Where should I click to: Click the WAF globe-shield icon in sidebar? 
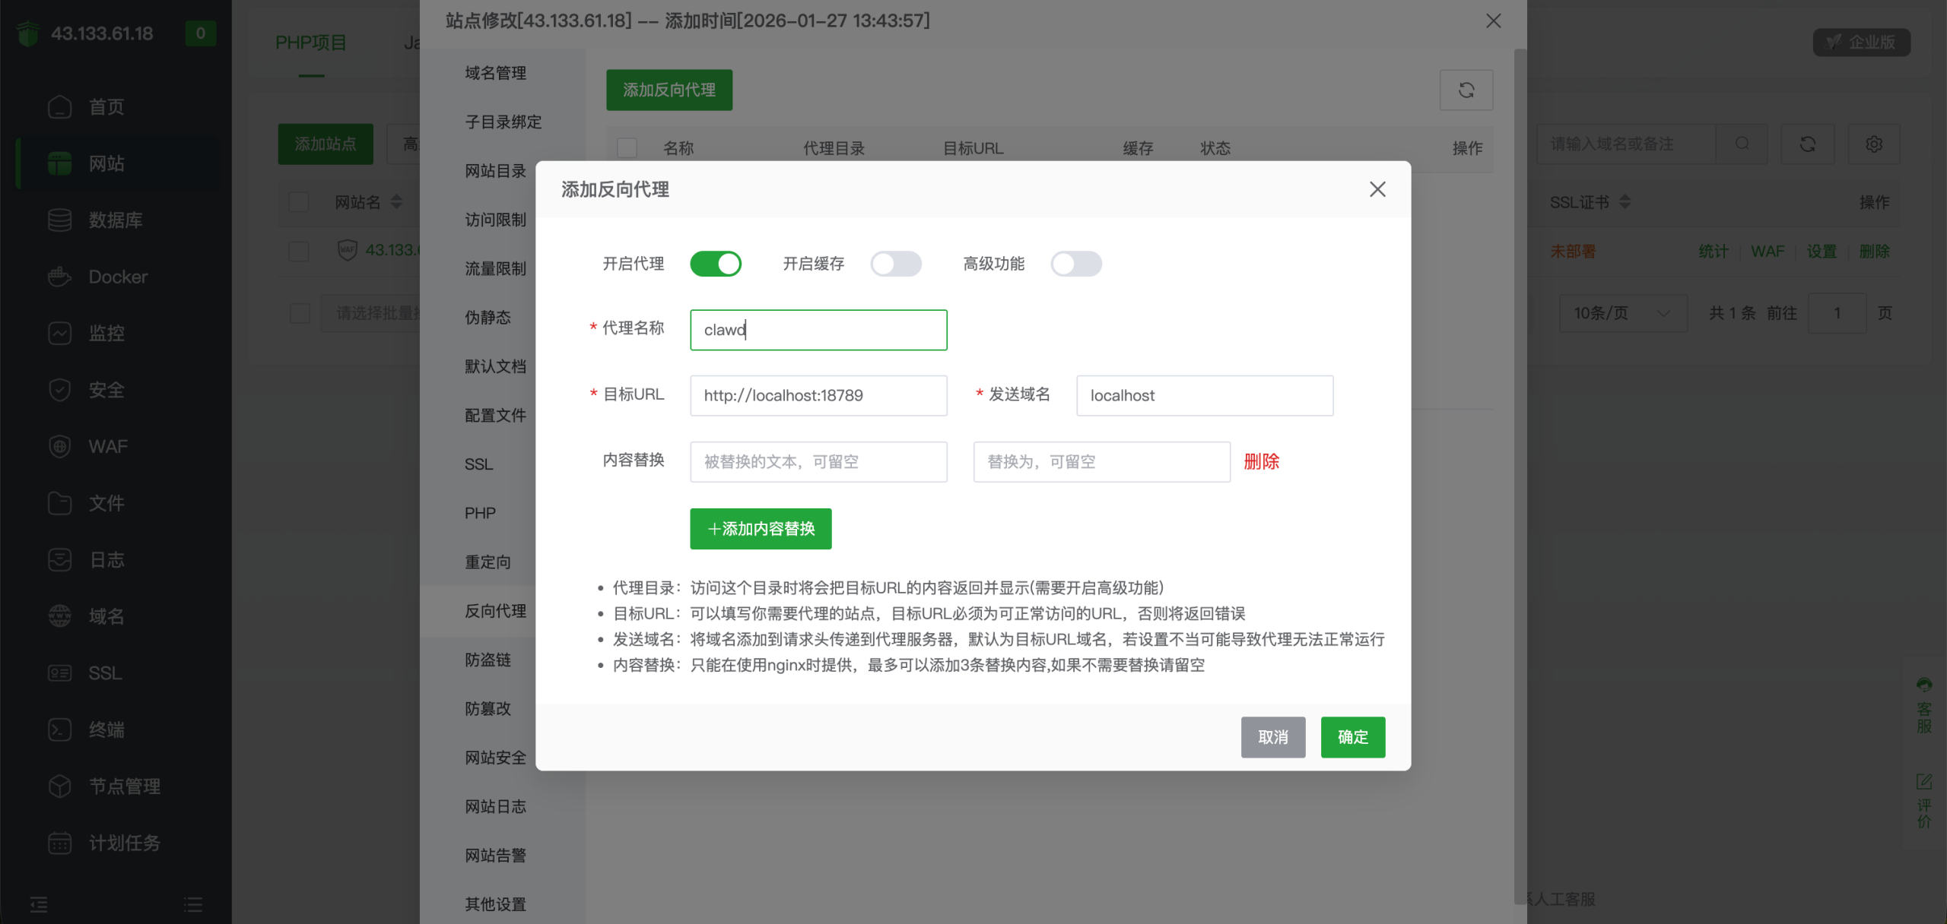coord(59,446)
